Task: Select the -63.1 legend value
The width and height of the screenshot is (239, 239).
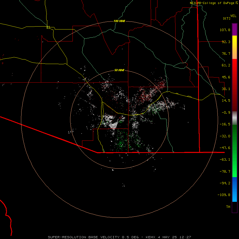Action: (x=225, y=160)
